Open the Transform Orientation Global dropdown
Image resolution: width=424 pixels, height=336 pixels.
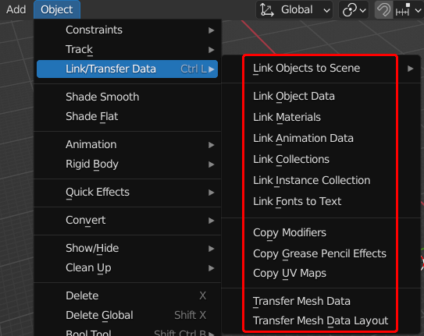294,10
